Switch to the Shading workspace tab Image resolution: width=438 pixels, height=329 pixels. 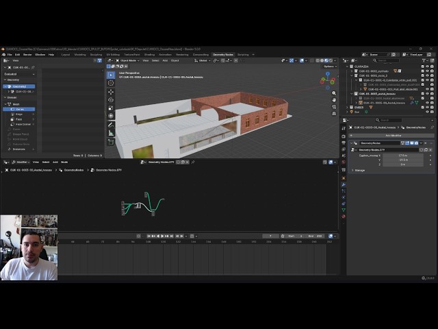(149, 55)
